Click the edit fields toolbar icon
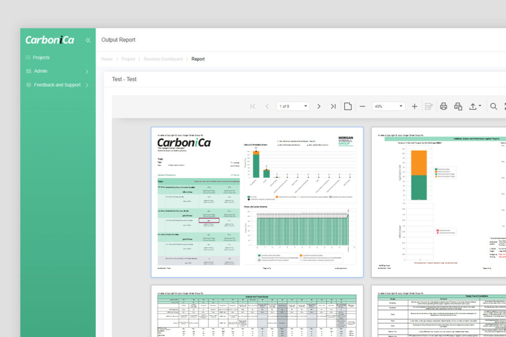Image resolution: width=506 pixels, height=337 pixels. (x=429, y=106)
